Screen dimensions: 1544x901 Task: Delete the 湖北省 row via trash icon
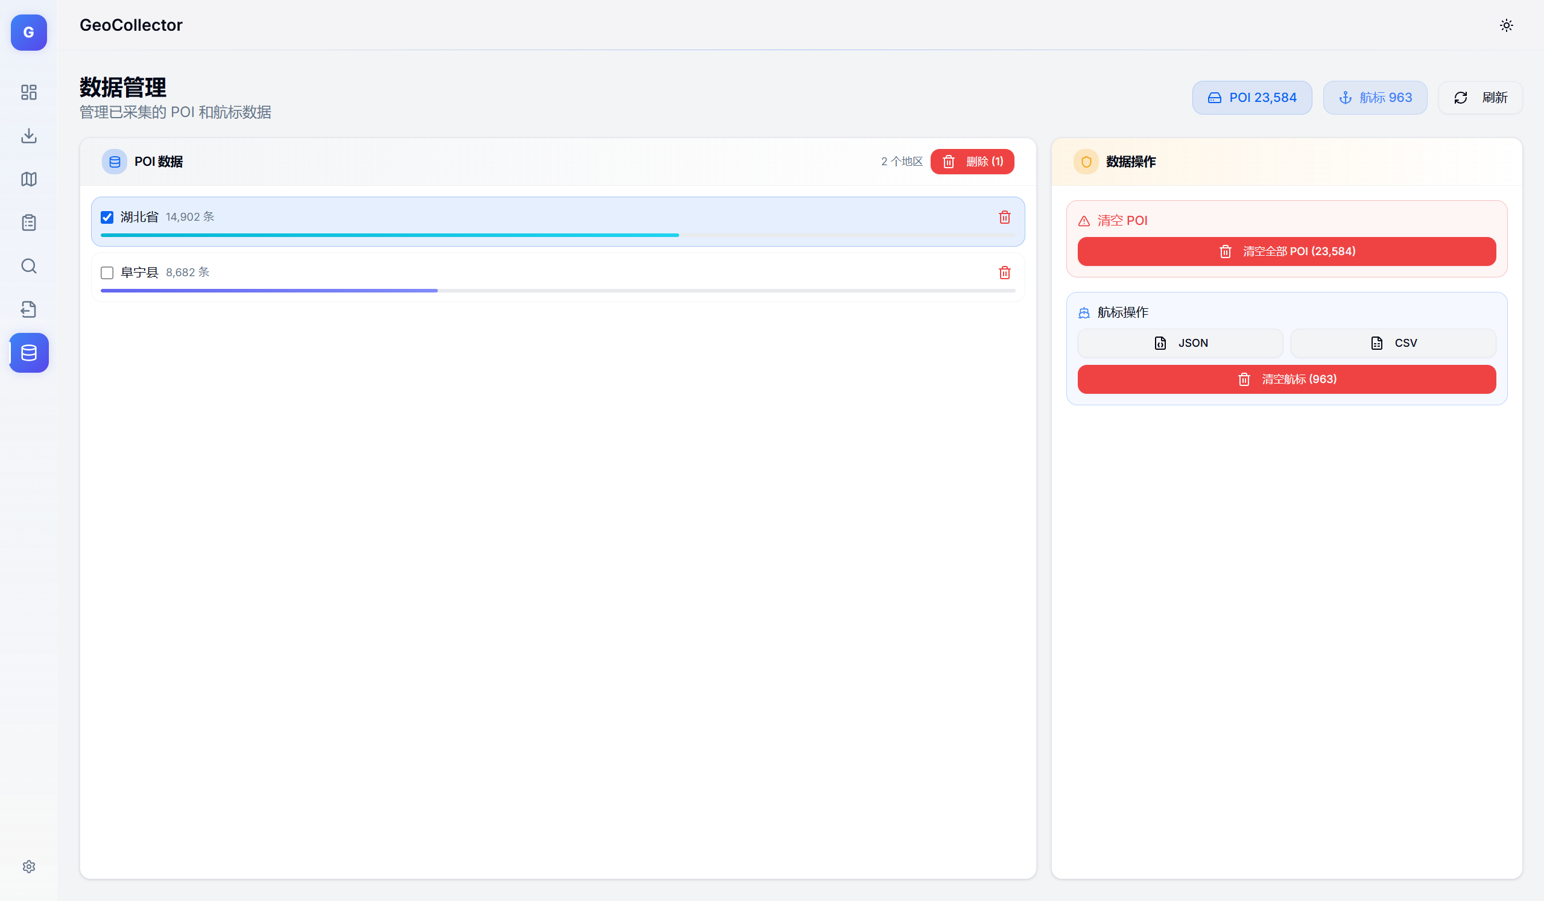point(1004,218)
